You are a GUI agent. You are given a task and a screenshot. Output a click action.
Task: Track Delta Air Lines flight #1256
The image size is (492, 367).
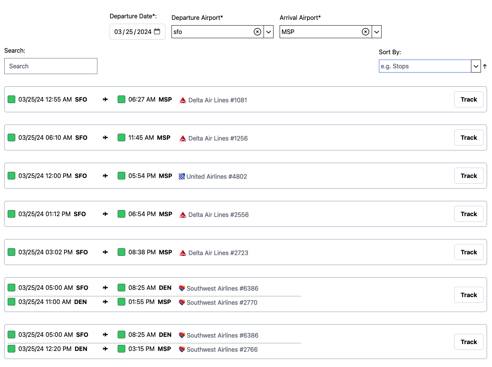(469, 137)
